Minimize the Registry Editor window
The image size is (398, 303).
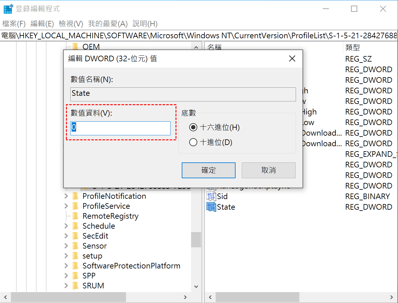coord(326,9)
